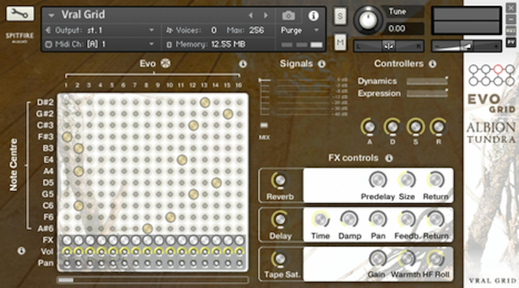Toggle the Mute M button
This screenshot has height=288, width=519.
pos(340,42)
